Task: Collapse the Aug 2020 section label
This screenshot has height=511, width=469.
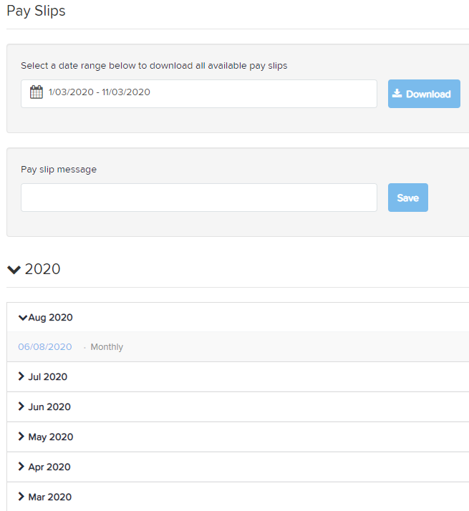Action: pos(50,318)
